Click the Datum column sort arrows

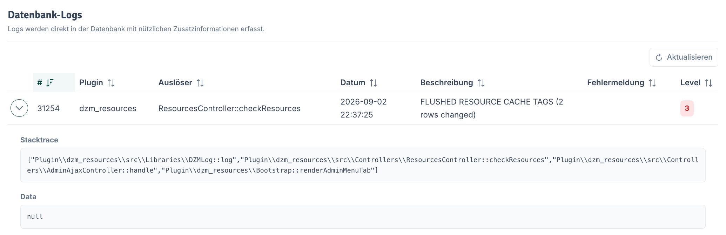coord(373,83)
